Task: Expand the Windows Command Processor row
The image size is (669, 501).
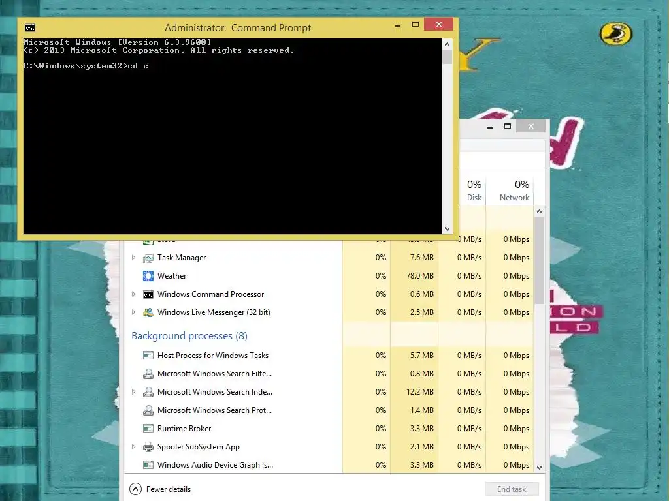Action: [133, 294]
